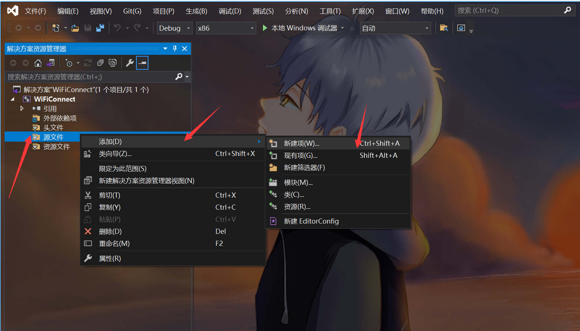Open toolbar overflow options arrow
Viewport: 580px width, 331px height.
tap(471, 31)
